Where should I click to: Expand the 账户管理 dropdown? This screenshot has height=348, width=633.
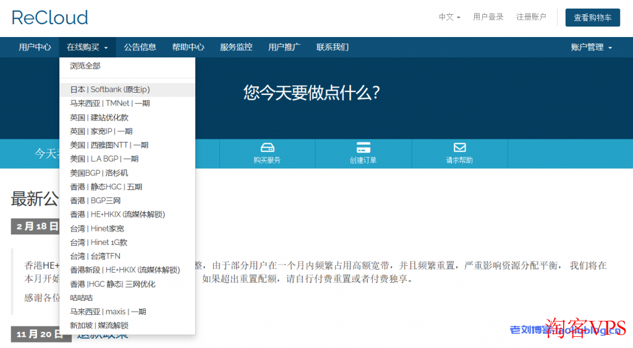tap(591, 47)
